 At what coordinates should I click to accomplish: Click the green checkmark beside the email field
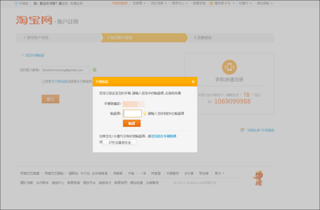click(x=94, y=70)
